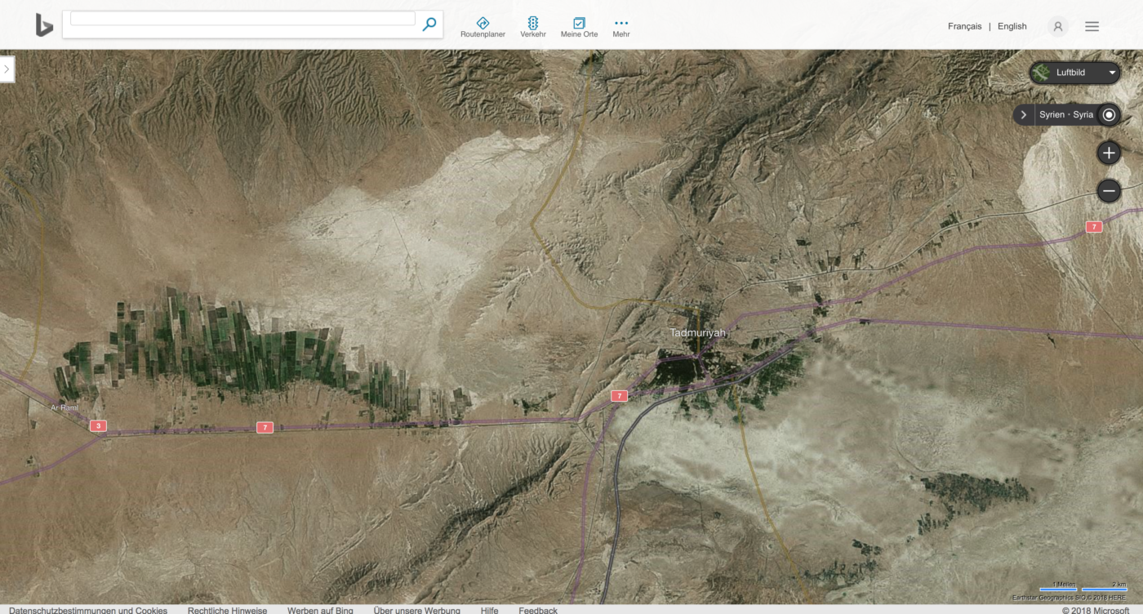This screenshot has width=1143, height=614.
Task: Open the hamburger settings menu
Action: pos(1092,26)
